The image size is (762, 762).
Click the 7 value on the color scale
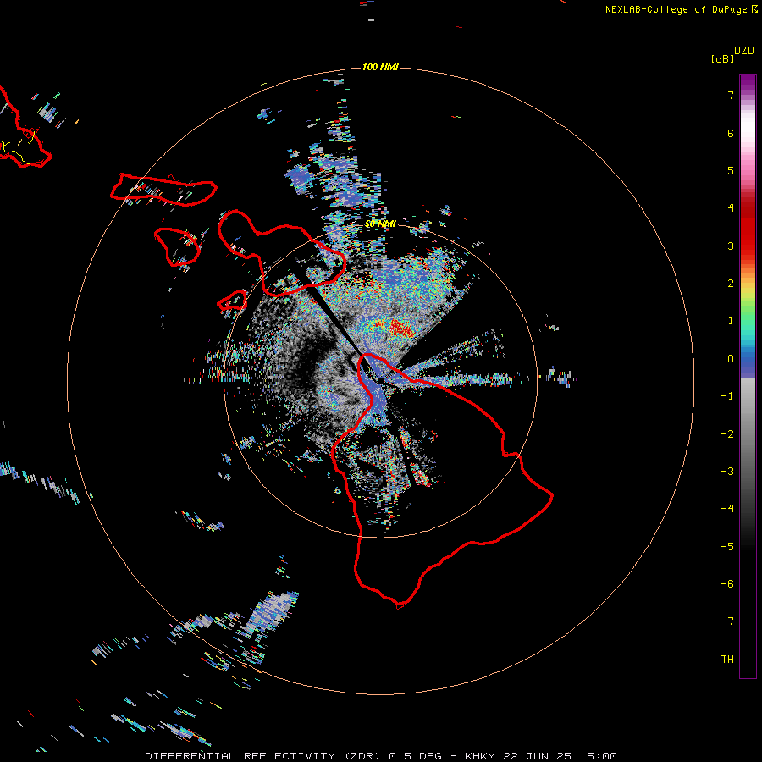tap(731, 95)
